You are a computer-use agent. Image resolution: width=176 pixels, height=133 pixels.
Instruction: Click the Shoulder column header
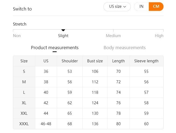tap(70, 61)
